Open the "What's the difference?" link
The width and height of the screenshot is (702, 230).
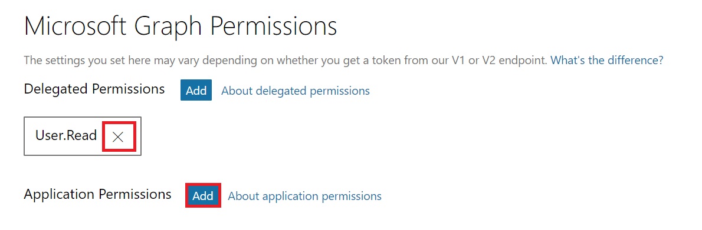(x=606, y=60)
